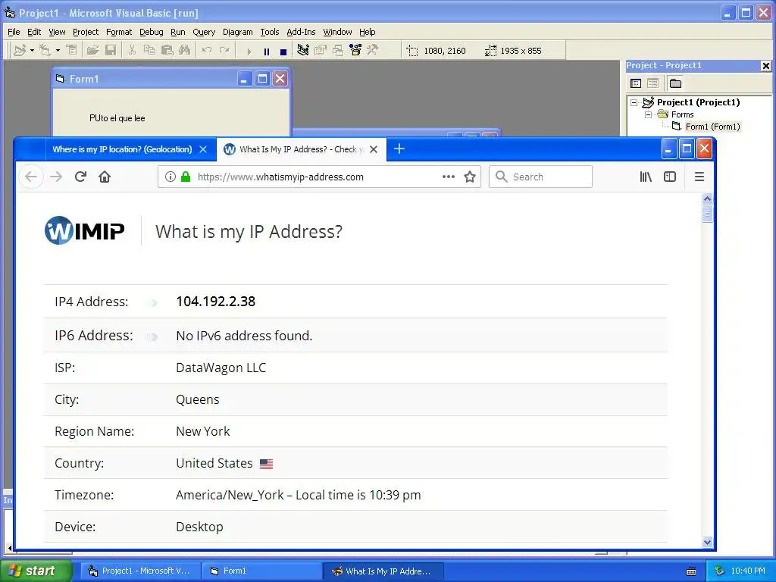Viewport: 776px width, 582px height.
Task: Click the Form Layout Window toolbar icon
Action: 338,50
